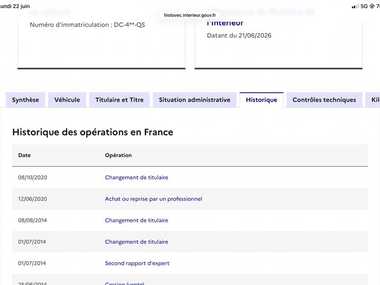This screenshot has height=285, width=380.
Task: Tap the cellular signal strength icon
Action: click(355, 7)
